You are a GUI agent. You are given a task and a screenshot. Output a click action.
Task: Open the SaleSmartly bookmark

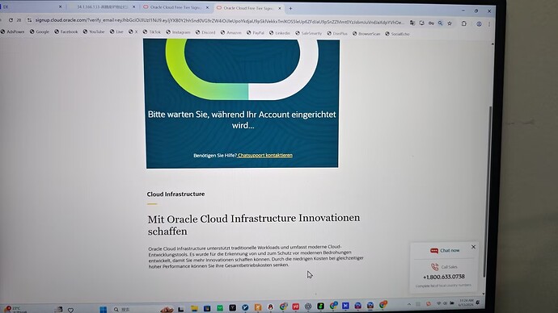(308, 33)
